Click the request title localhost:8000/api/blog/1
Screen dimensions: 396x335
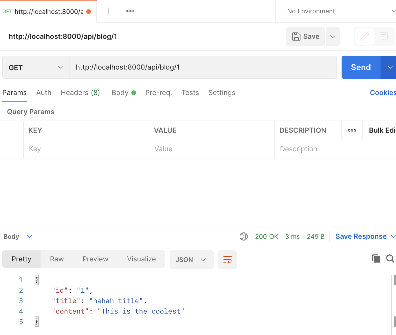[63, 37]
